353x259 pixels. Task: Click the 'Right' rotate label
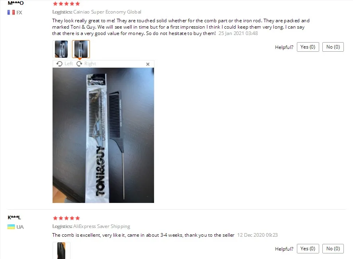click(90, 64)
